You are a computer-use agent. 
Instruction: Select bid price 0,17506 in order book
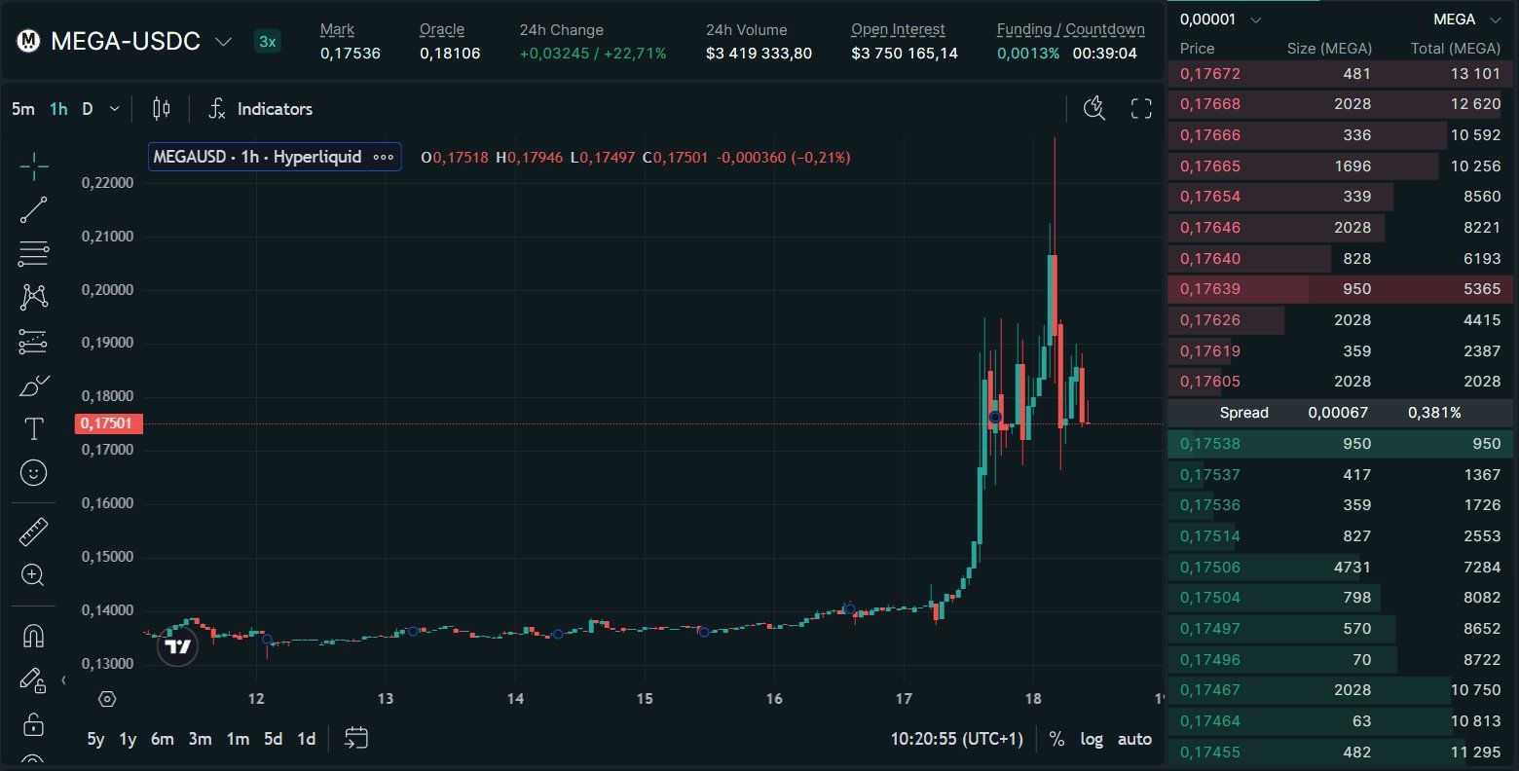[x=1210, y=567]
